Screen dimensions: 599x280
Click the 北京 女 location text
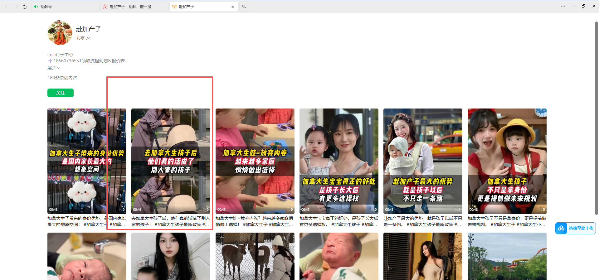pos(83,38)
